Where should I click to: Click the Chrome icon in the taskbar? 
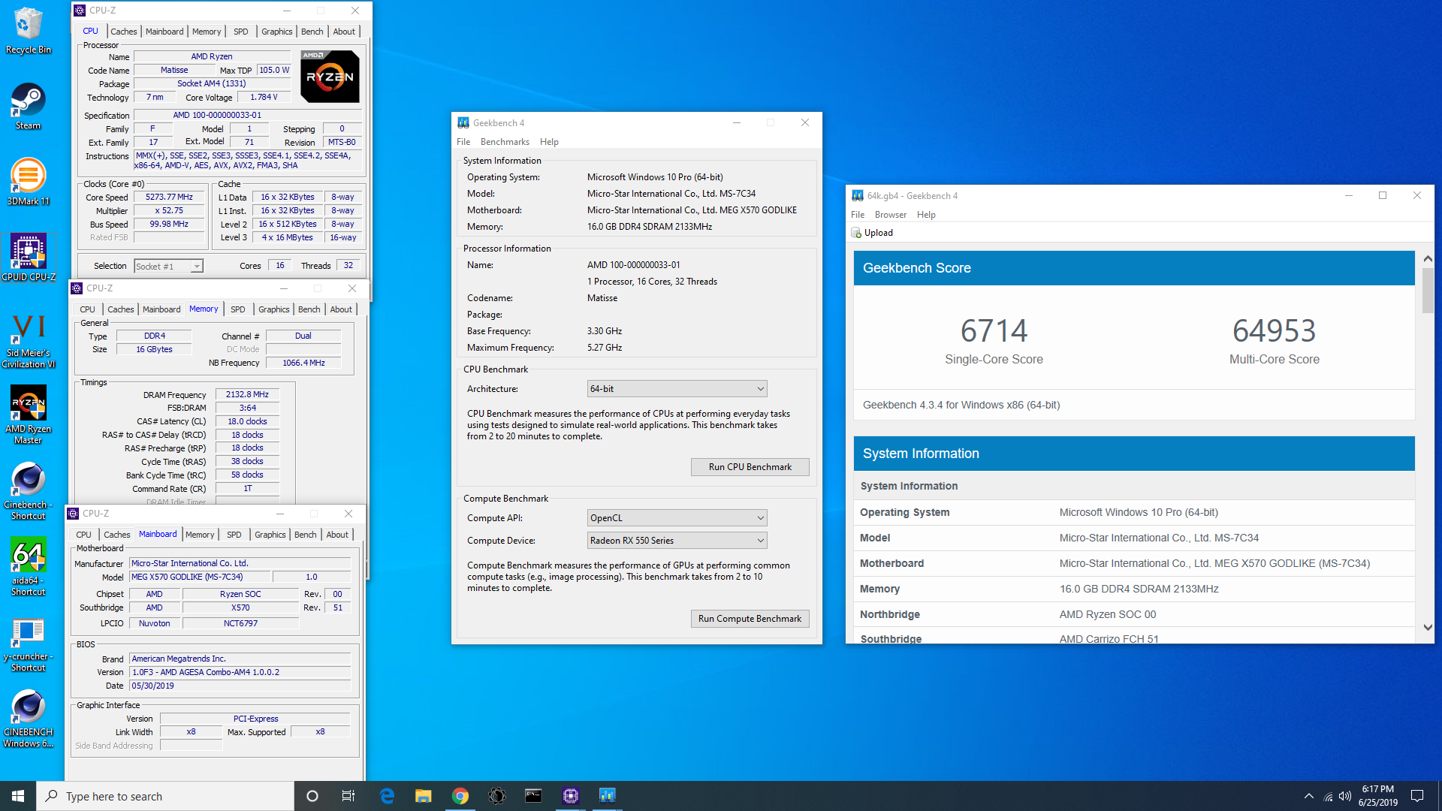460,796
